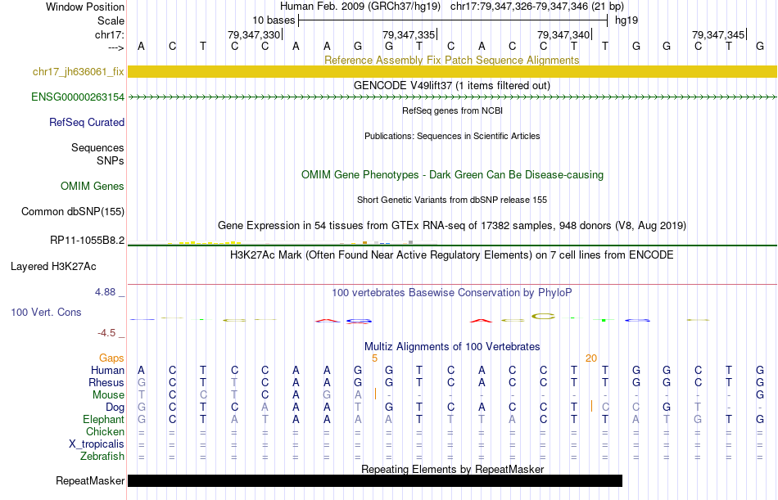Open the OMIM Genes track label
The image size is (778, 500).
[x=93, y=186]
